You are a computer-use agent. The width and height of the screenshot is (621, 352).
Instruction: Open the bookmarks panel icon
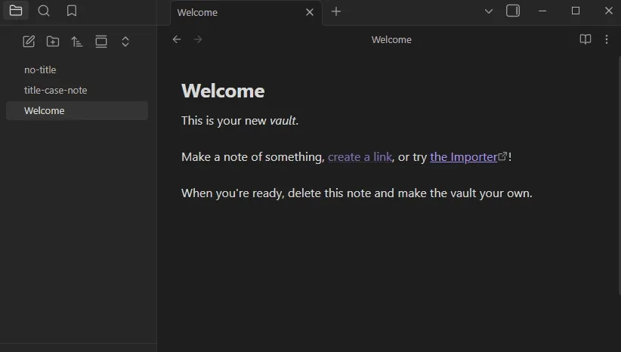72,11
